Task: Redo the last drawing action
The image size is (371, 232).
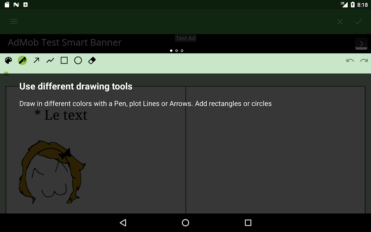Action: point(364,60)
